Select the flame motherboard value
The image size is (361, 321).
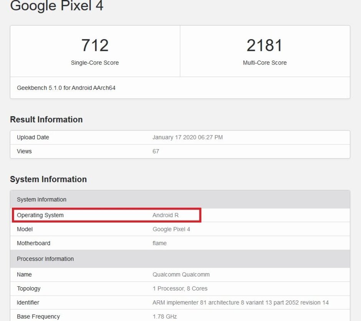159,243
